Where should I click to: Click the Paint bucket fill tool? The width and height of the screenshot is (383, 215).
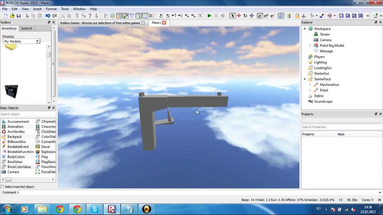click(312, 16)
